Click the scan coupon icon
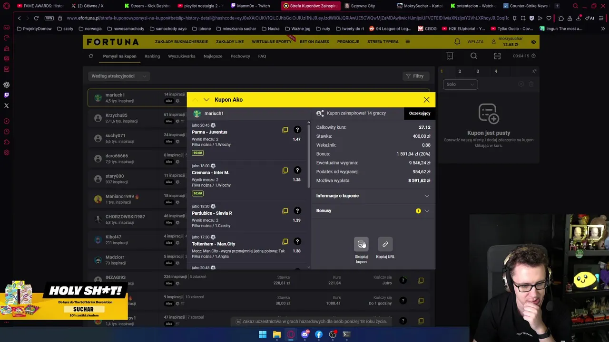Viewport: 609px width, 342px height. tap(497, 56)
